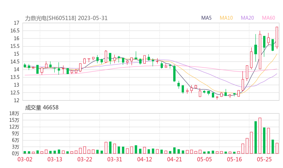Image resolution: width=283 pixels, height=168 pixels.
Task: Click the 12.5 price axis label
Action: point(15,93)
